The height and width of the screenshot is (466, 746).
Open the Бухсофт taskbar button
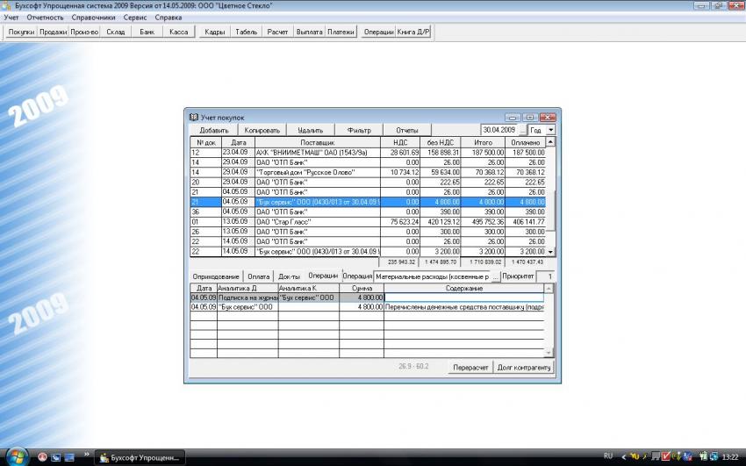pos(140,457)
